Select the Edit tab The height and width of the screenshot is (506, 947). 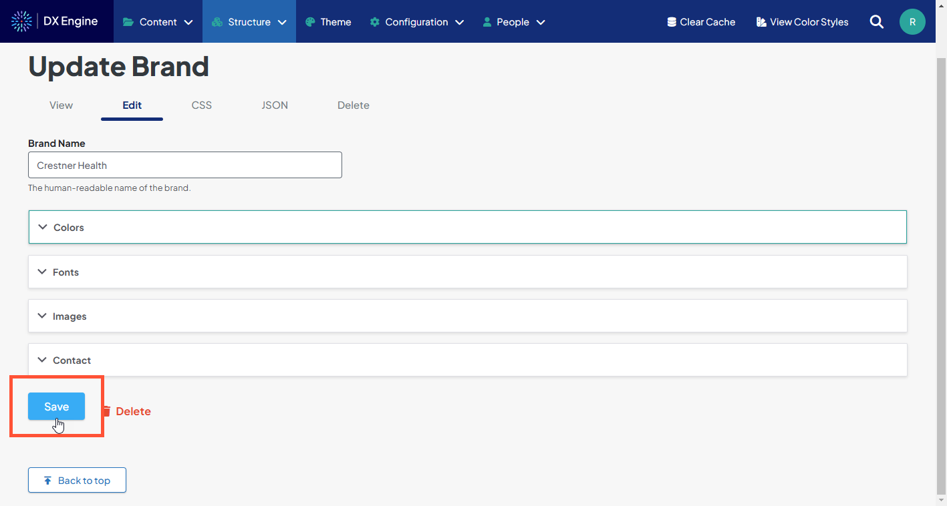click(x=132, y=105)
